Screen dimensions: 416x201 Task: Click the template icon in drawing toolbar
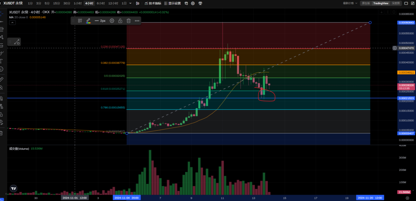coord(80,20)
